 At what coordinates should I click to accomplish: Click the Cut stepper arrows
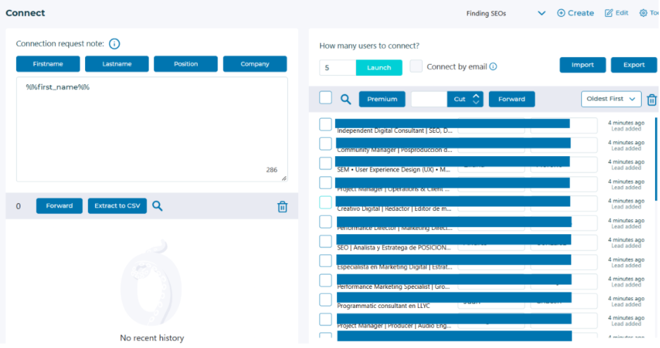tap(476, 99)
